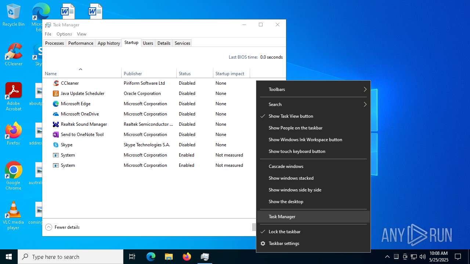Choose Show windows stacked
The image size is (470, 264).
point(313,178)
